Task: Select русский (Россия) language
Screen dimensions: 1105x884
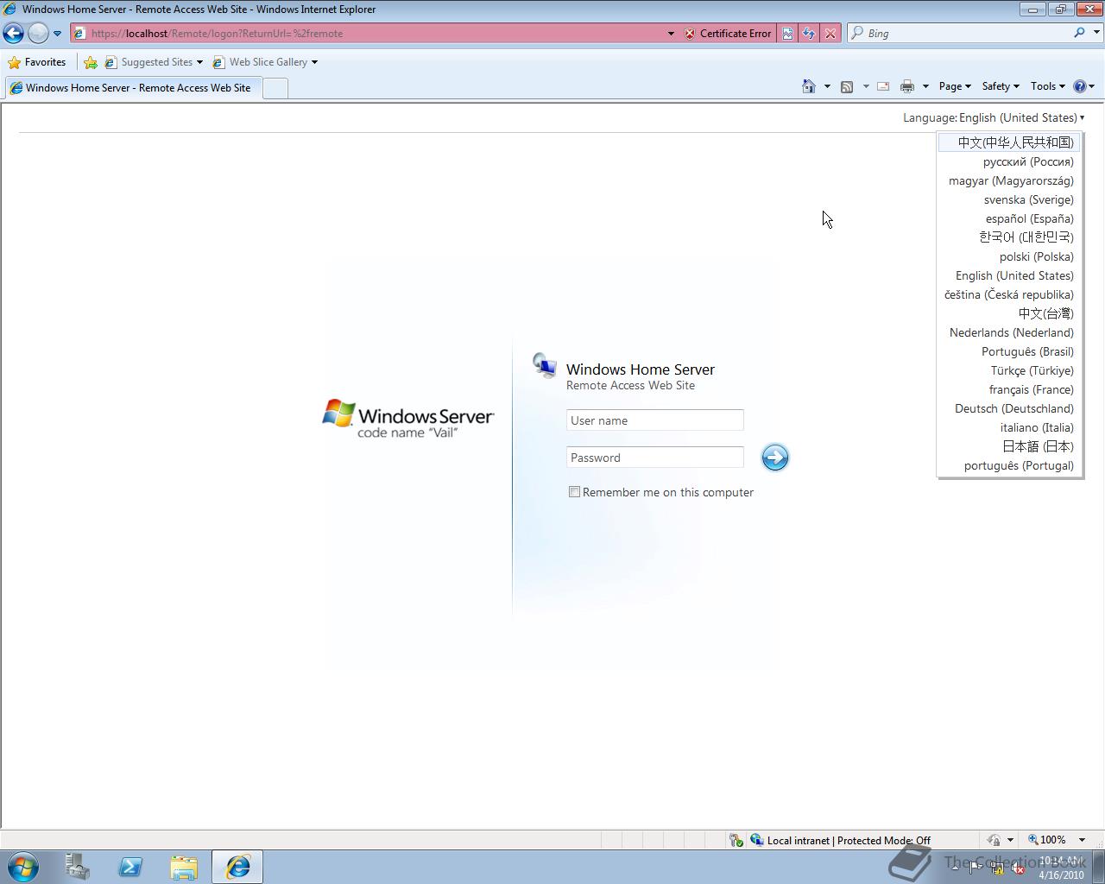Action: click(1009, 161)
